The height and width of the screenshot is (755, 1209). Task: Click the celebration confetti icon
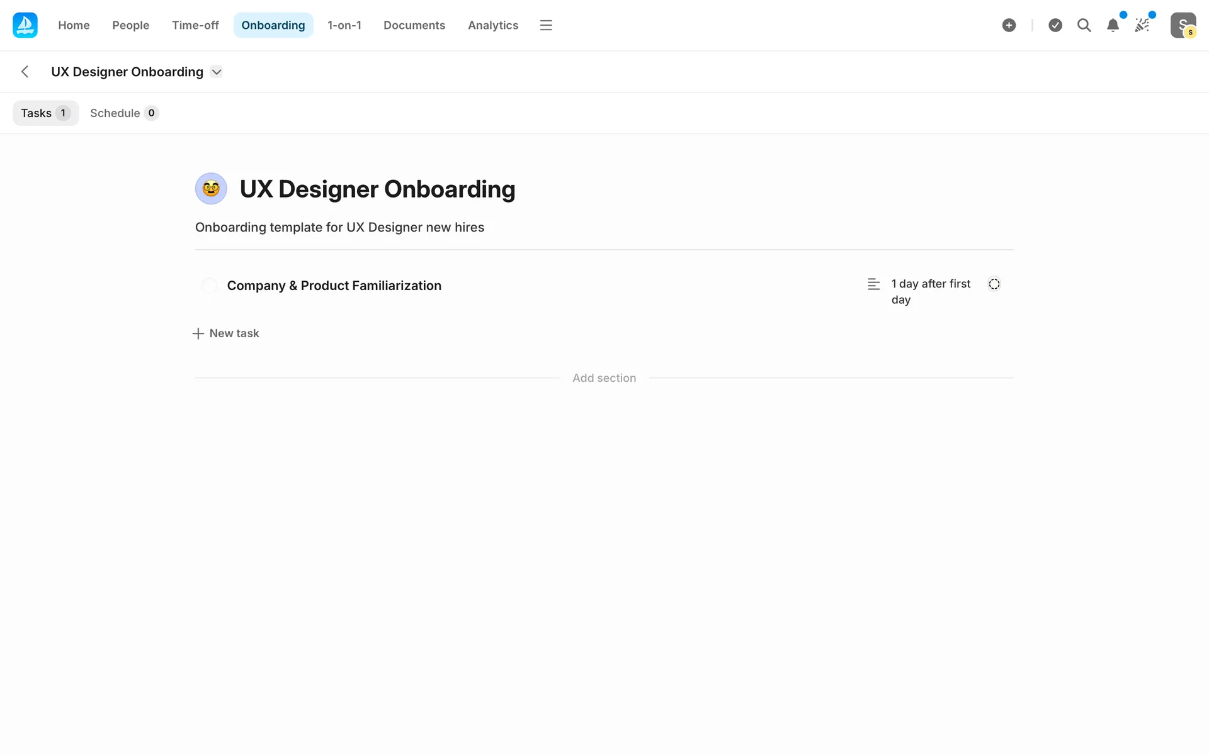tap(1142, 25)
